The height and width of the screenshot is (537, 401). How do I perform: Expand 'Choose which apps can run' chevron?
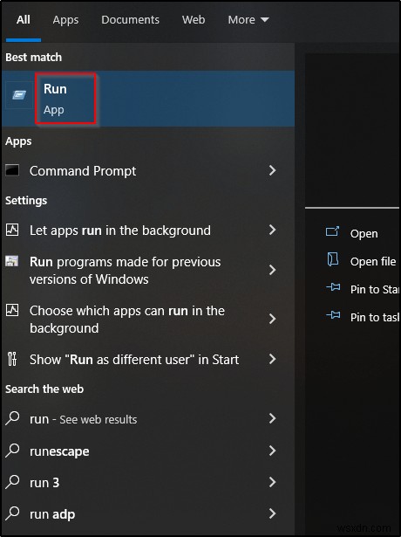272,319
